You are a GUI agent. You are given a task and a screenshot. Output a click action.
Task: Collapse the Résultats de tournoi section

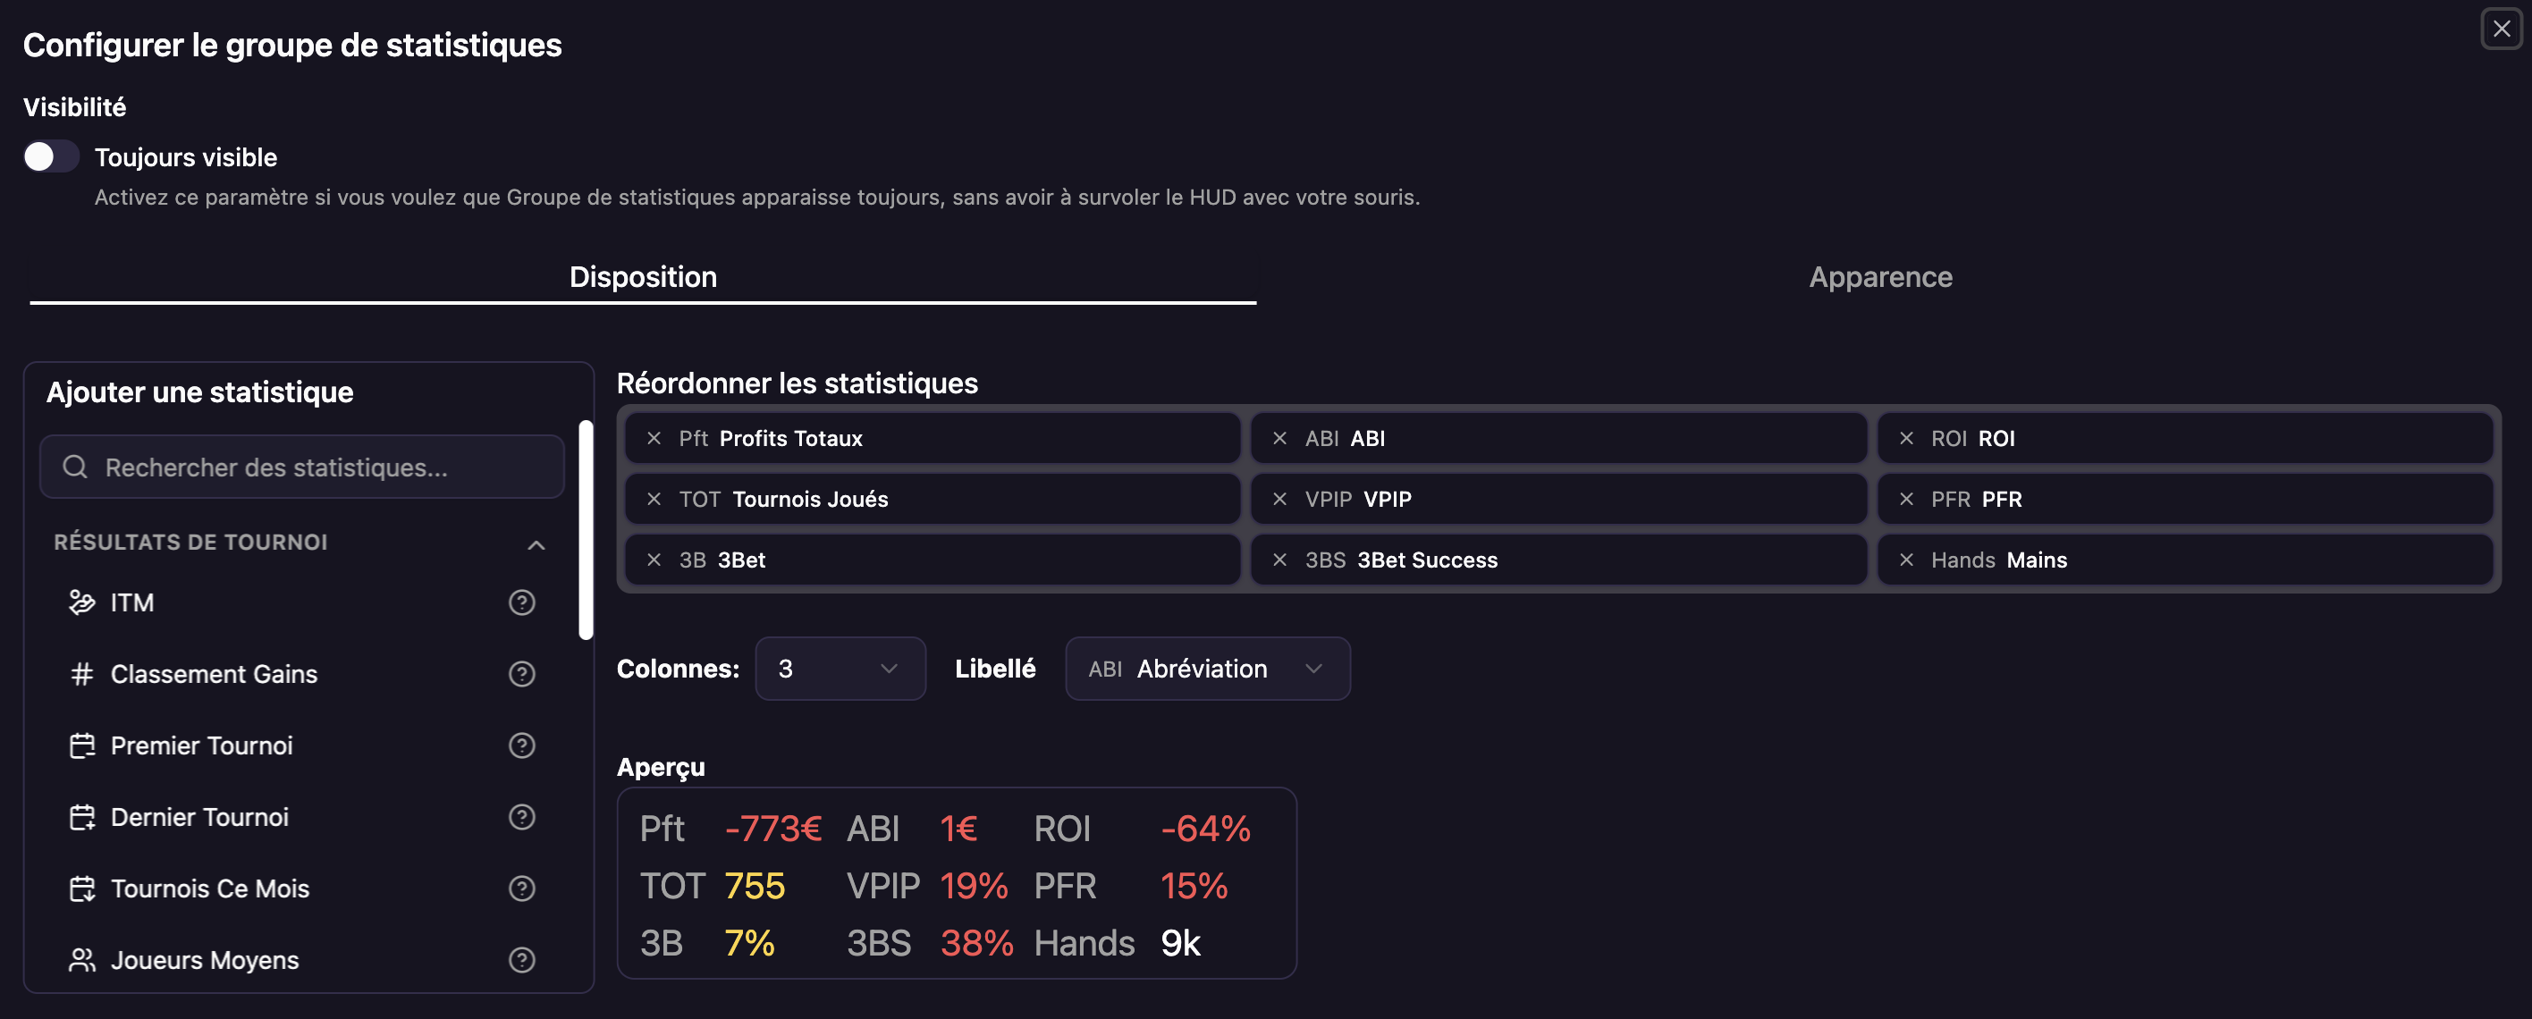click(536, 544)
